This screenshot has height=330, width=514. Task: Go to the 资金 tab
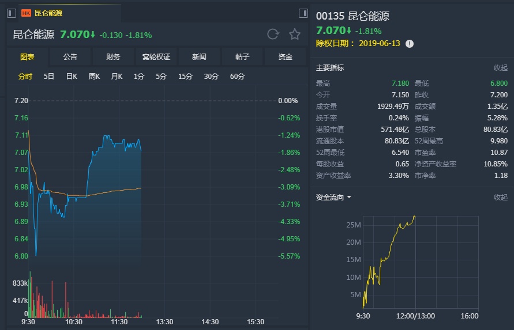tap(285, 57)
